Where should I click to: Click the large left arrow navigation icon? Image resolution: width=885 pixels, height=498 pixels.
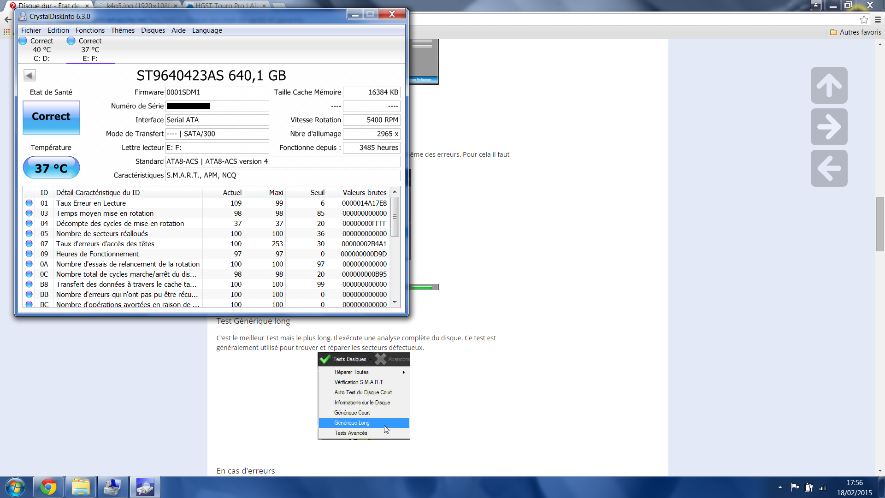click(x=829, y=168)
